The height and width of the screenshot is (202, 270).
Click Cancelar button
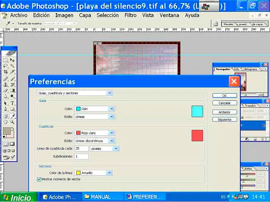pyautogui.click(x=225, y=103)
